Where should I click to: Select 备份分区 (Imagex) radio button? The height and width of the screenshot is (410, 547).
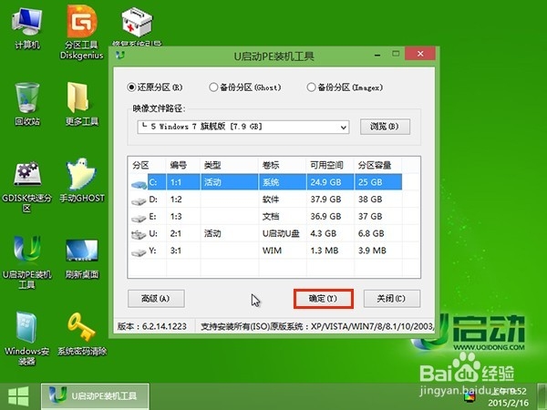(x=311, y=87)
